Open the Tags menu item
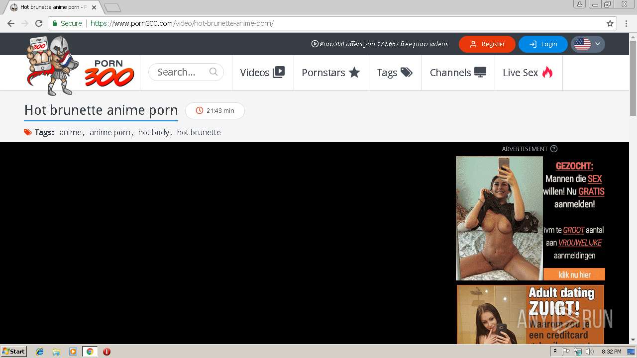Image resolution: width=637 pixels, height=358 pixels. pos(395,73)
